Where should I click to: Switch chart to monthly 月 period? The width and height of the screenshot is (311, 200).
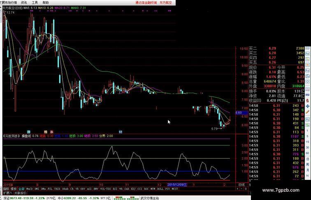click(x=307, y=170)
